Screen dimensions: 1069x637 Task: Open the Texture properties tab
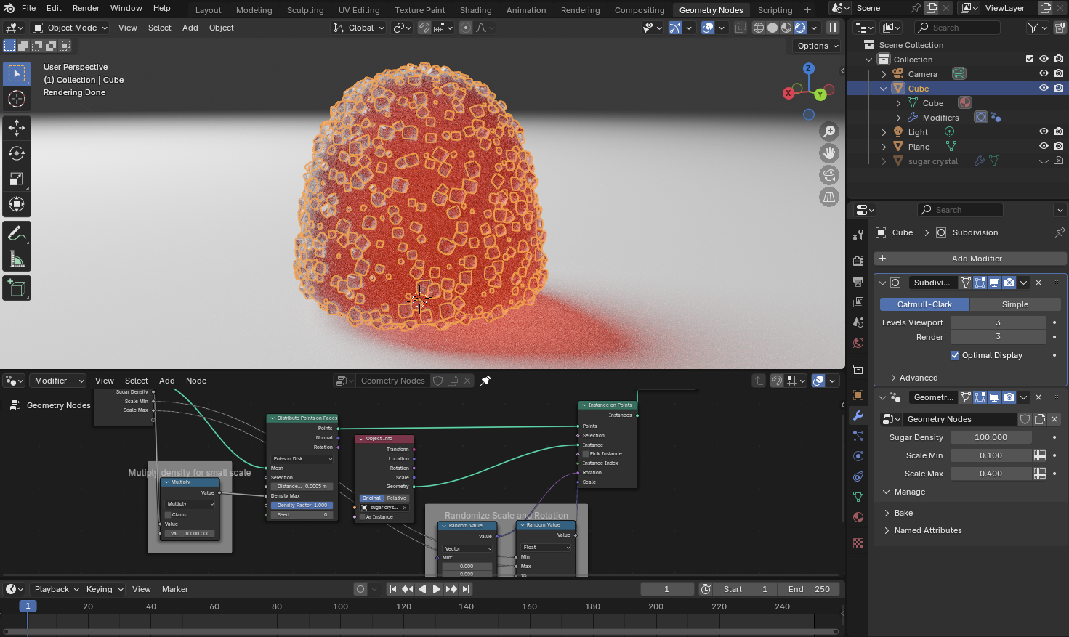click(x=858, y=543)
